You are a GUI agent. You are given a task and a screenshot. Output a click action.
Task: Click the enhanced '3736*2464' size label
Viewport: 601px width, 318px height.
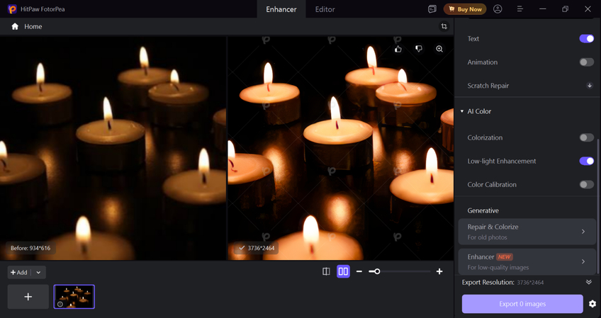tap(257, 248)
